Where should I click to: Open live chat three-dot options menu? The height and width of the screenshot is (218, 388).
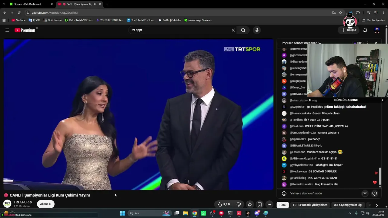click(x=368, y=43)
